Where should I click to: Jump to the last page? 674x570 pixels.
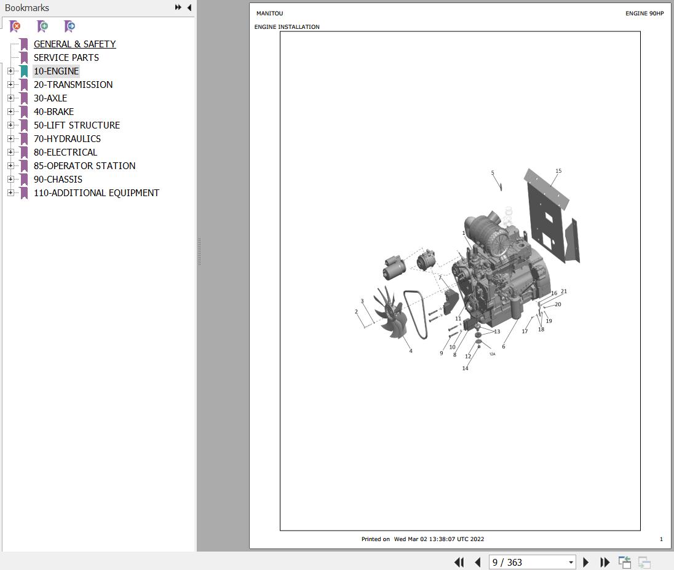click(x=605, y=562)
